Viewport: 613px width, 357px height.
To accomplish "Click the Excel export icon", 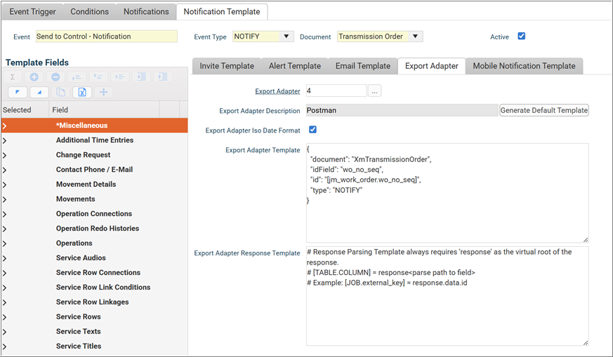I will click(82, 92).
